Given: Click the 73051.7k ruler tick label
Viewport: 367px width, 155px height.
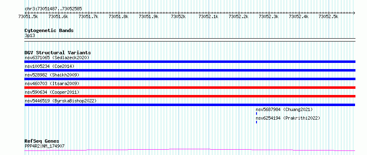Looking at the screenshot, I should tap(89, 16).
